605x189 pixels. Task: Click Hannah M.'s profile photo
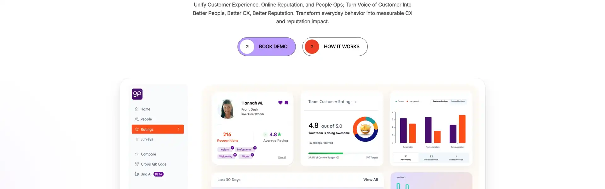coord(227,109)
